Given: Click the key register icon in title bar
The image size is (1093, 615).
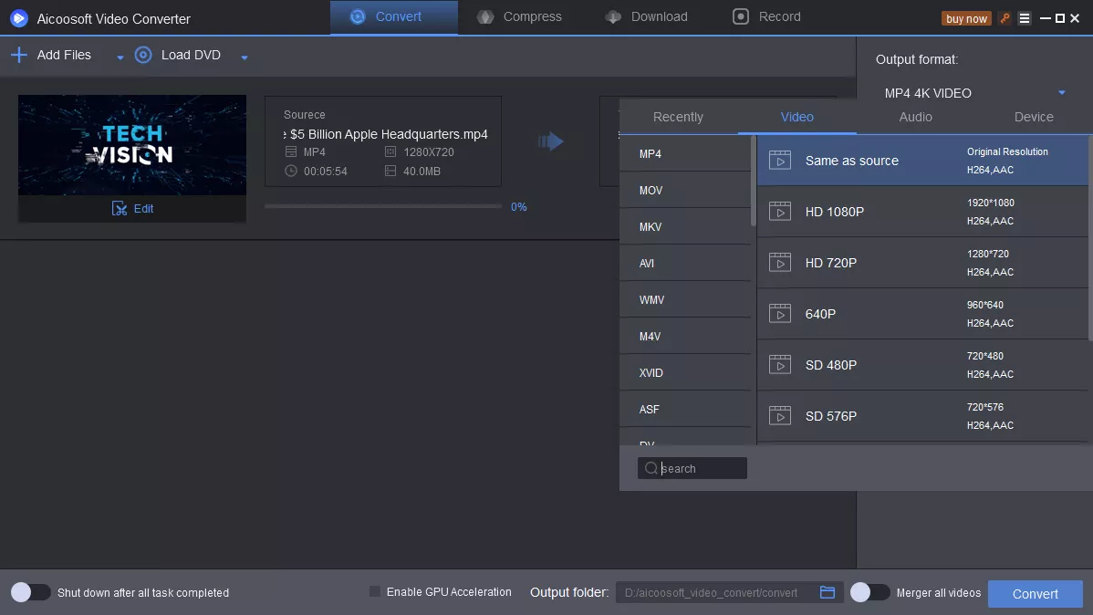Looking at the screenshot, I should coord(1005,18).
